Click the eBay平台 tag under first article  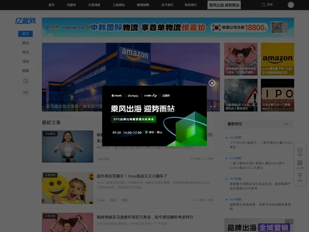(x=103, y=159)
